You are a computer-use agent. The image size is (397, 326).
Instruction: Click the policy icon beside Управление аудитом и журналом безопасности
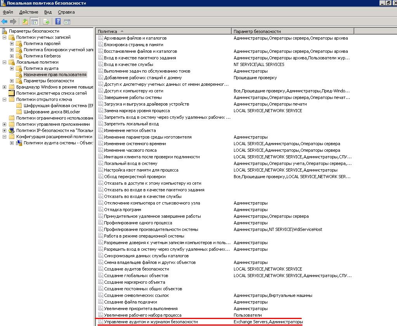coord(101,322)
